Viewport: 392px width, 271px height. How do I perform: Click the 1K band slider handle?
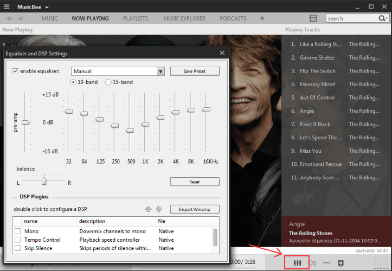(x=145, y=124)
